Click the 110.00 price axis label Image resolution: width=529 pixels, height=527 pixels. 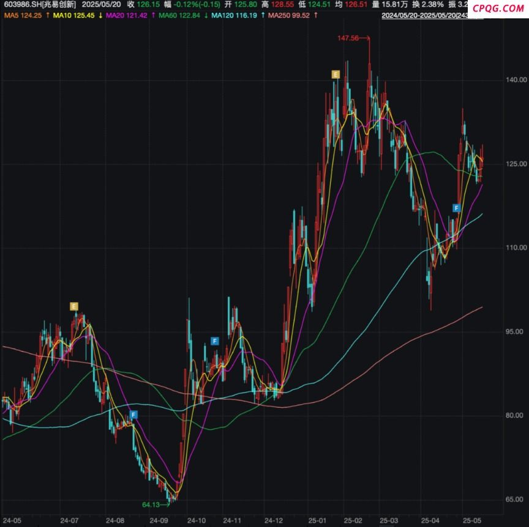516,248
